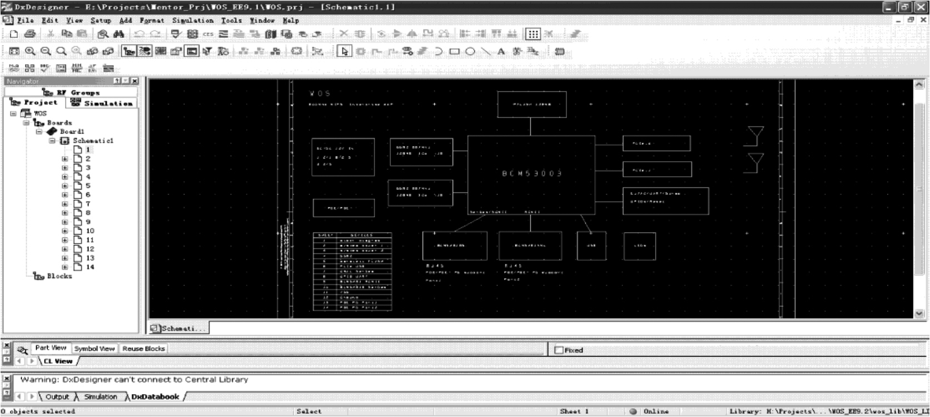930x417 pixels.
Task: Check the Fixed checkbox
Action: (559, 350)
